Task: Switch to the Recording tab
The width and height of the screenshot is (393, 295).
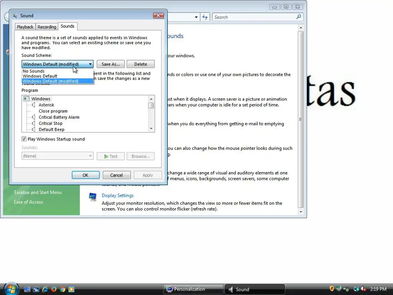Action: pos(47,27)
